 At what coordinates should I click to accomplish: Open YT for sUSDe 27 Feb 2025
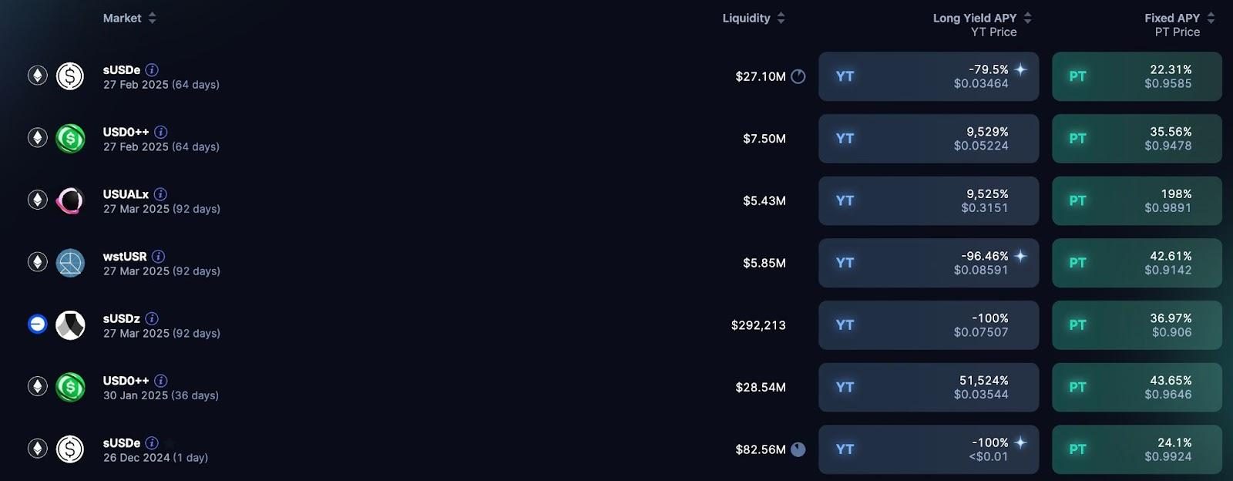pos(928,76)
